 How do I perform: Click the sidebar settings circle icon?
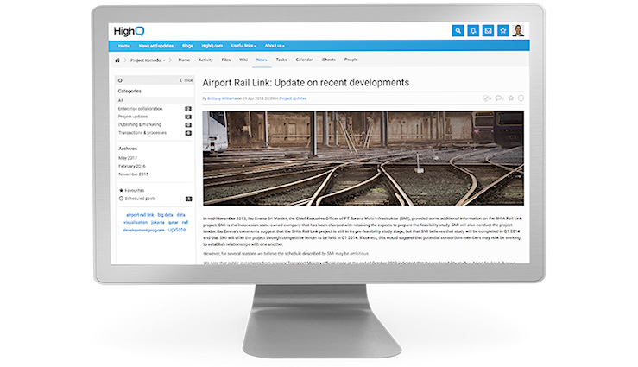tap(120, 80)
